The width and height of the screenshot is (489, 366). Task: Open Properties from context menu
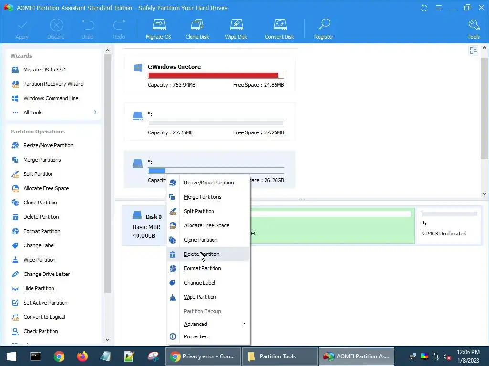pos(208,336)
